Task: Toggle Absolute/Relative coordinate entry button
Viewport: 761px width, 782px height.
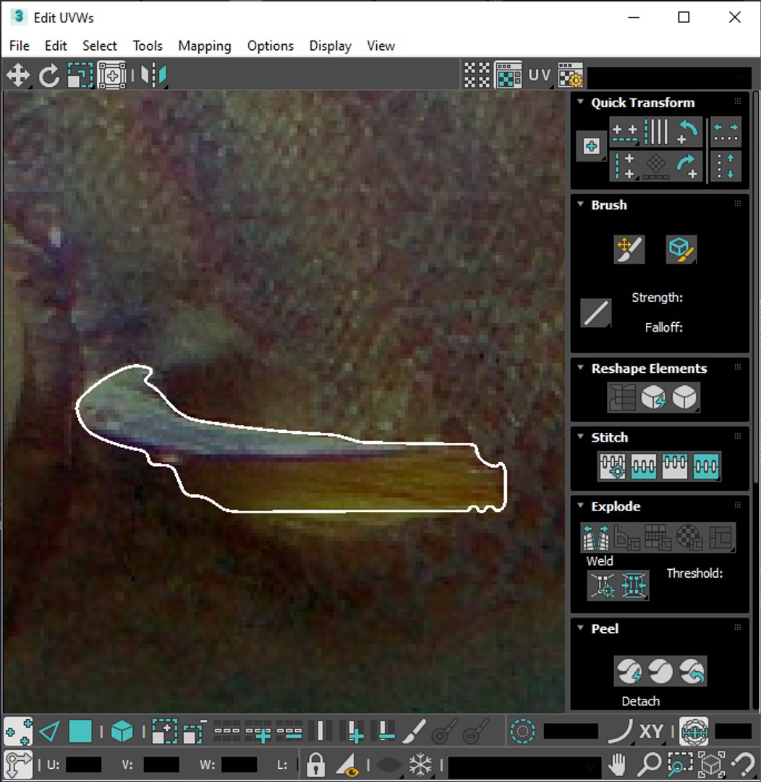Action: [x=18, y=764]
